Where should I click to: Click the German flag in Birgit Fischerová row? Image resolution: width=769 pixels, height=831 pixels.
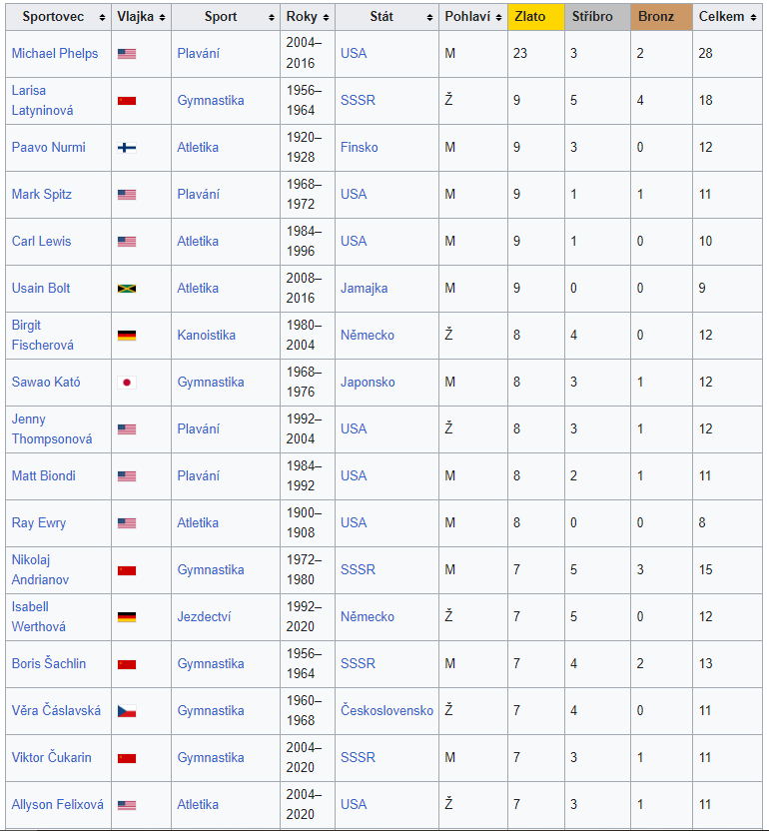(x=127, y=336)
